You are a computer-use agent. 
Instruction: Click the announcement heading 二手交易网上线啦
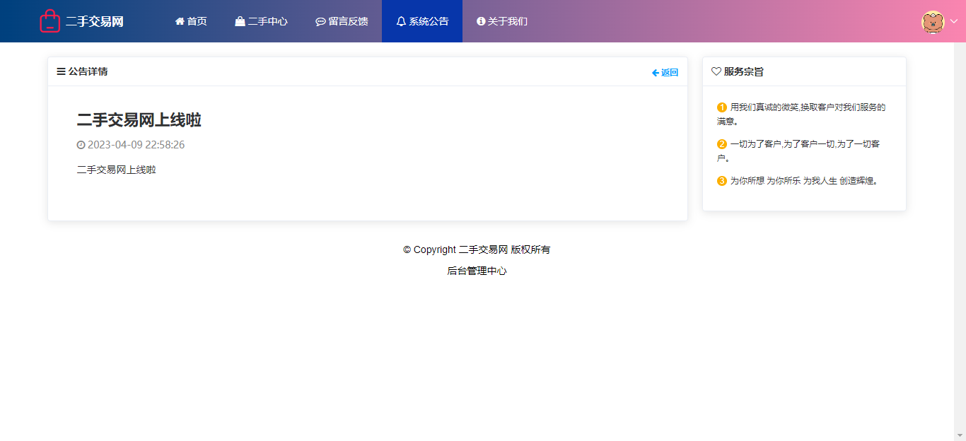[139, 120]
